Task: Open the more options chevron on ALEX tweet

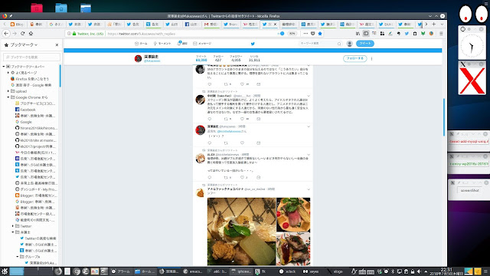Action: pyautogui.click(x=309, y=155)
